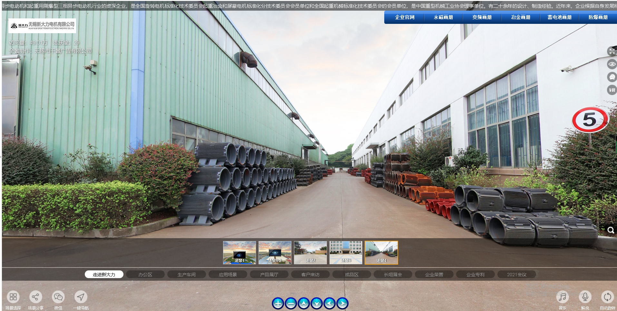Switch to 办公区 category
Screen dimensions: 617x311
point(145,274)
